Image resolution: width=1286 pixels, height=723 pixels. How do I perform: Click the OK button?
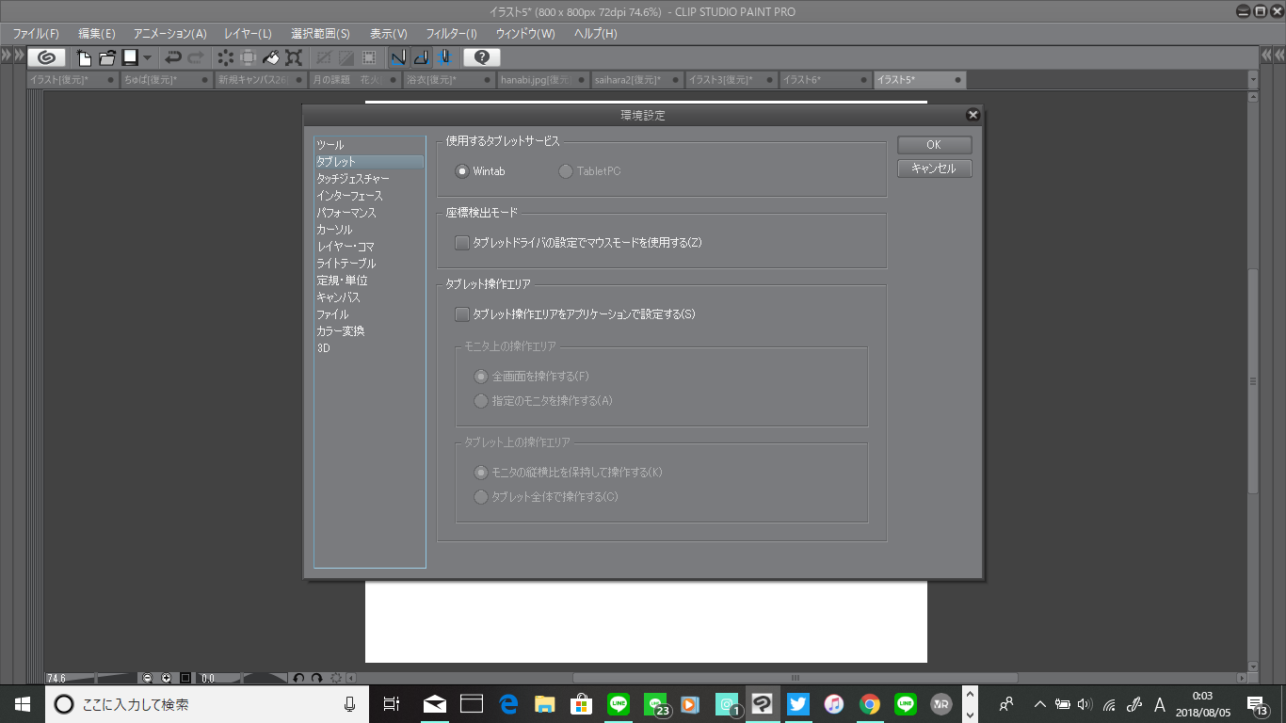[934, 145]
